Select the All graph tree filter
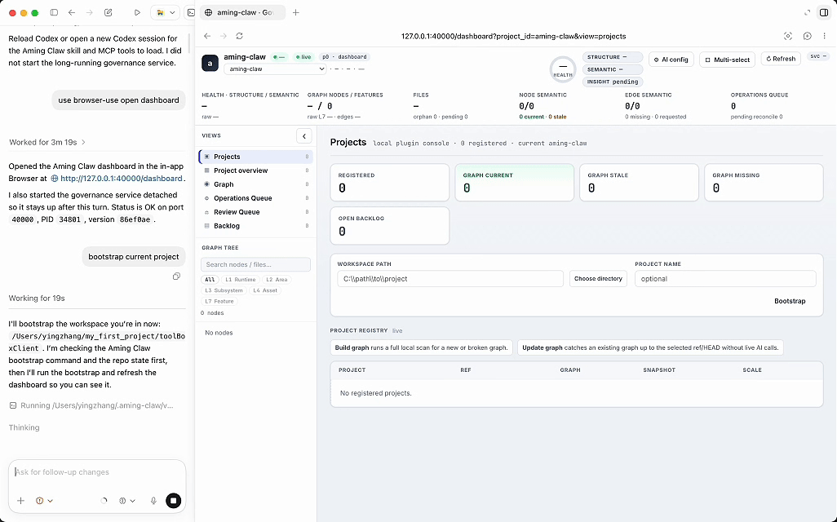 pyautogui.click(x=210, y=280)
